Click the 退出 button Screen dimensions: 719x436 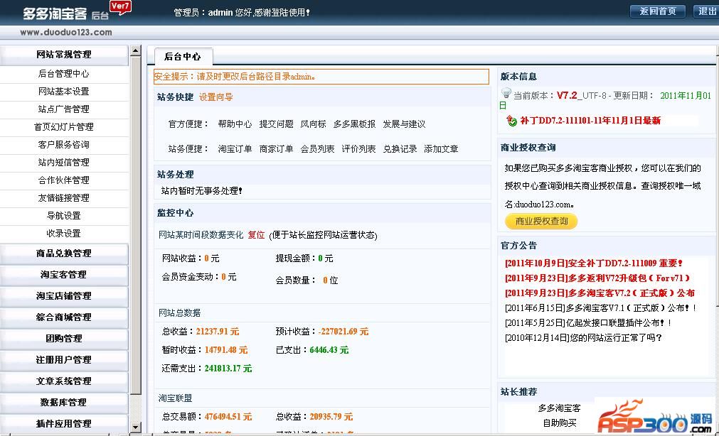click(x=706, y=11)
